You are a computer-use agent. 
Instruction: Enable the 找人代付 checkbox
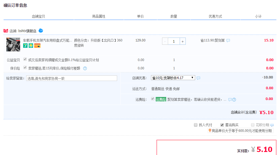point(196,125)
